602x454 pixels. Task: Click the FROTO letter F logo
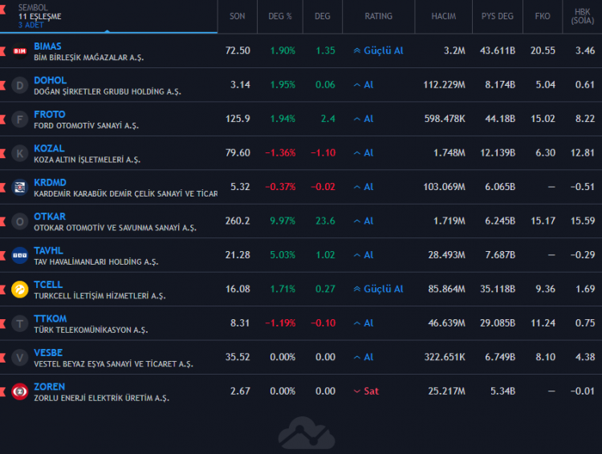20,120
